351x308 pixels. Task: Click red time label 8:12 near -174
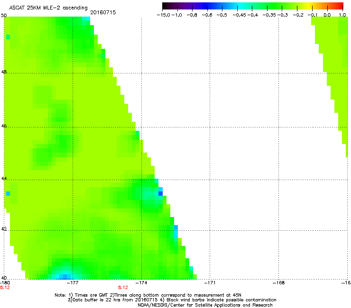click(123, 288)
